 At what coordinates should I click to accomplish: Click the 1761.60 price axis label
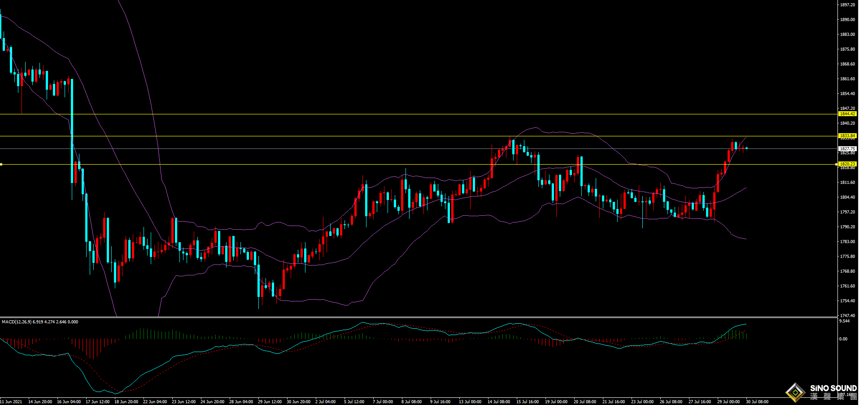pyautogui.click(x=847, y=286)
